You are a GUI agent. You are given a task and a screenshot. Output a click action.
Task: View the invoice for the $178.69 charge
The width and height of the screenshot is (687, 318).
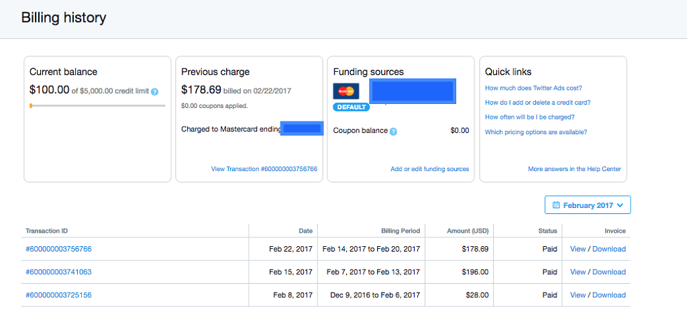[578, 249]
